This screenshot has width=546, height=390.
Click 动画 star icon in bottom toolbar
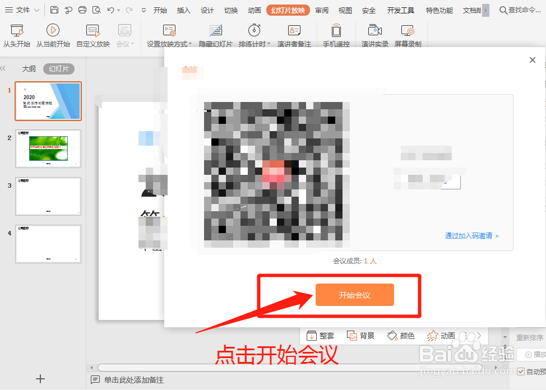(433, 336)
